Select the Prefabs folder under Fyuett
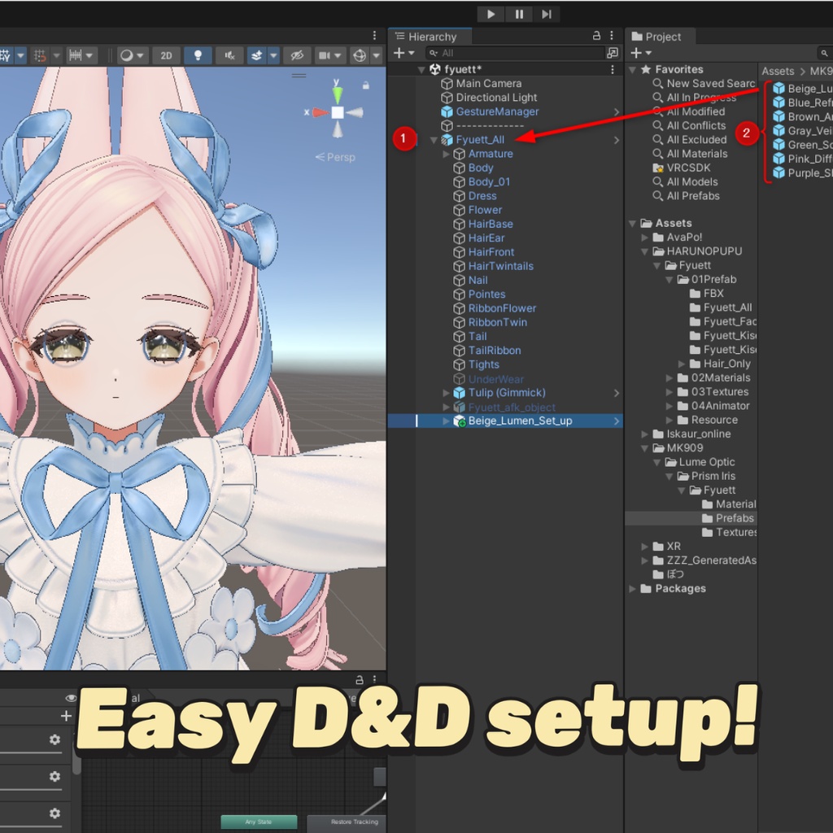This screenshot has height=833, width=833. coord(734,518)
